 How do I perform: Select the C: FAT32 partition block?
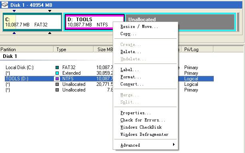(32, 22)
